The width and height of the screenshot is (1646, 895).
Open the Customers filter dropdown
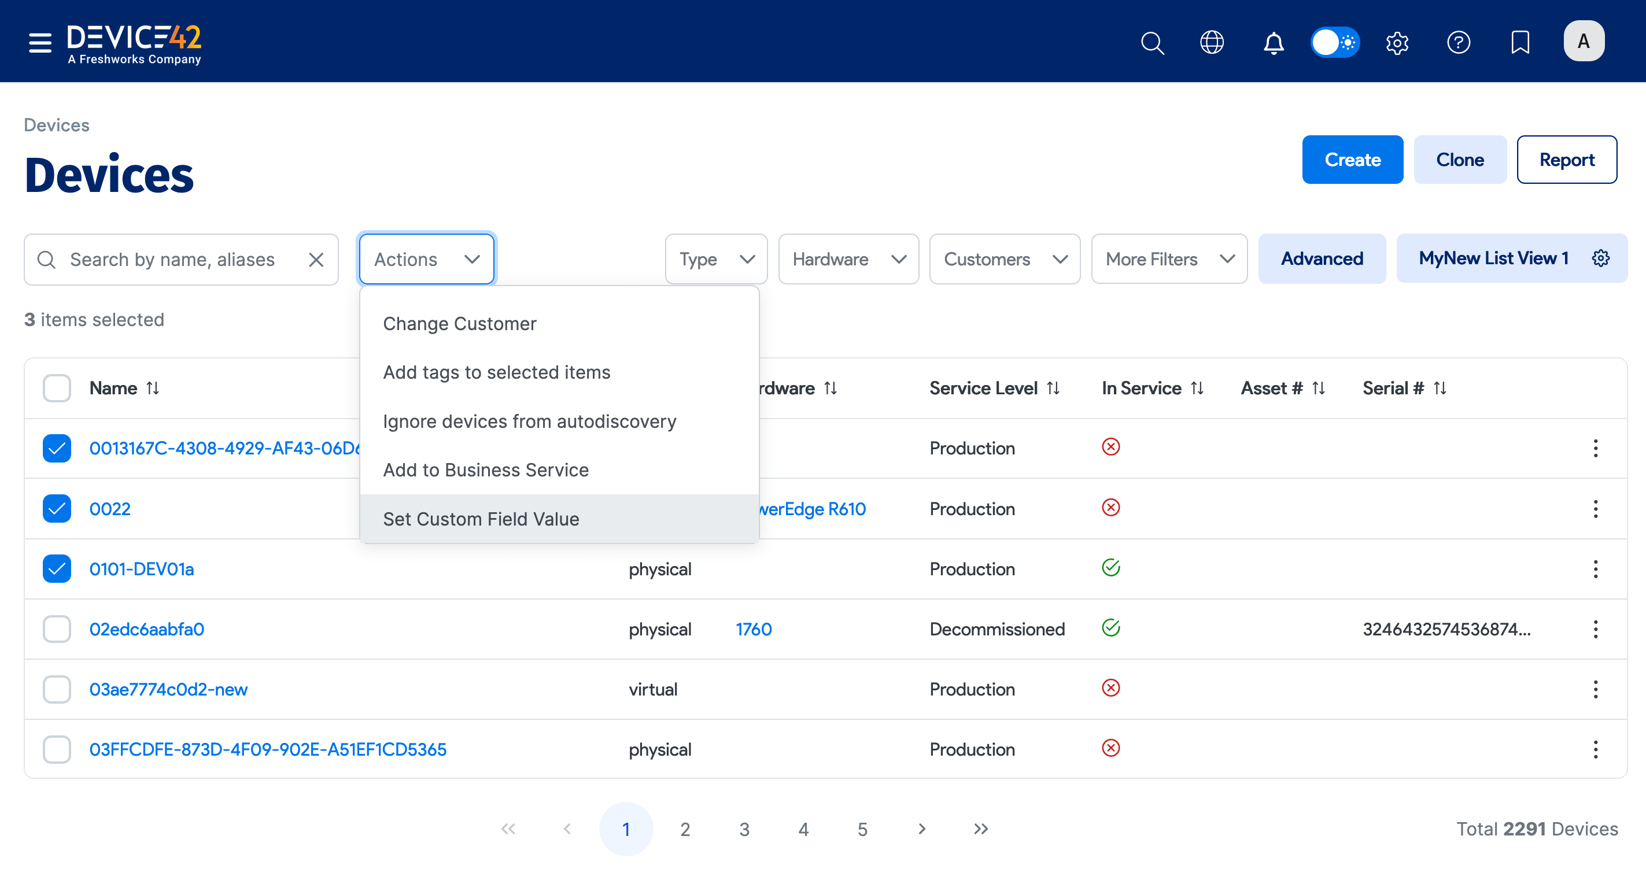[1005, 258]
